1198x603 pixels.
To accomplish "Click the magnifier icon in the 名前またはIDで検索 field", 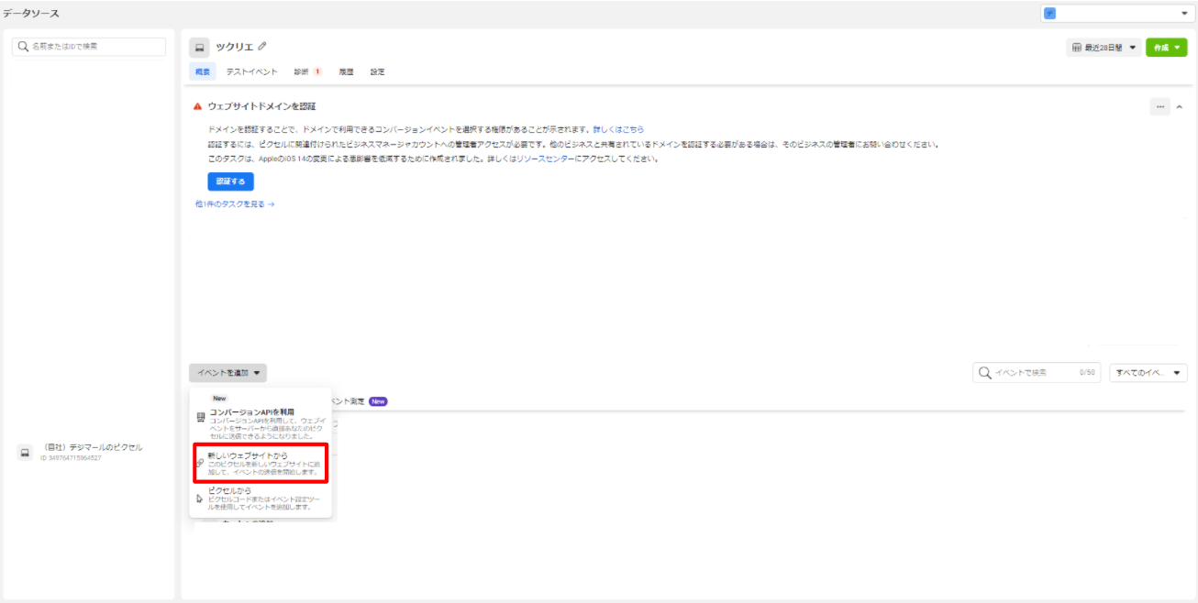I will 24,47.
